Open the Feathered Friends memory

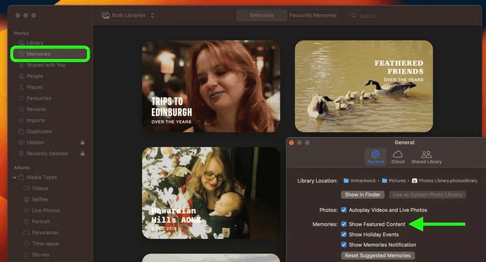click(x=364, y=86)
